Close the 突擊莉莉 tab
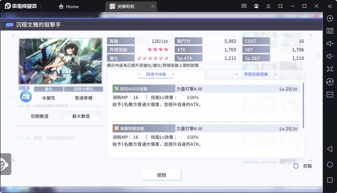The image size is (337, 193). [153, 6]
